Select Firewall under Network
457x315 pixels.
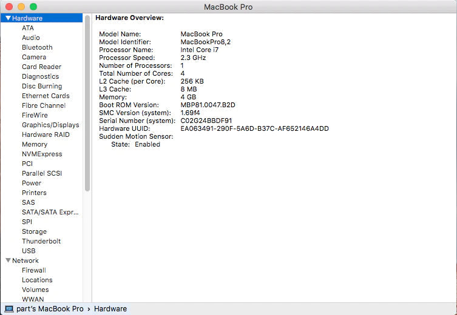point(33,270)
